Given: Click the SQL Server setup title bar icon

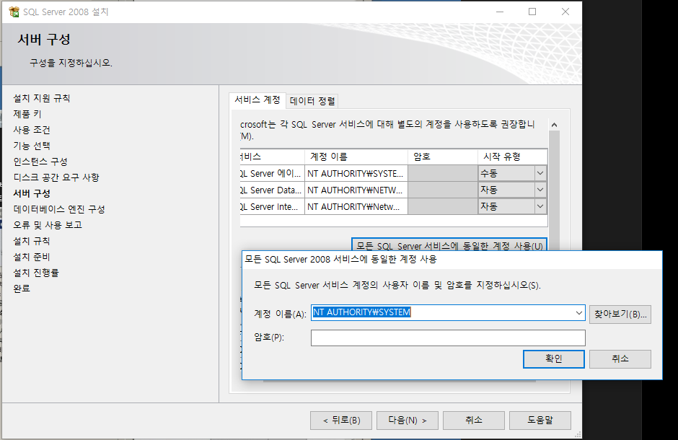Looking at the screenshot, I should [14, 12].
